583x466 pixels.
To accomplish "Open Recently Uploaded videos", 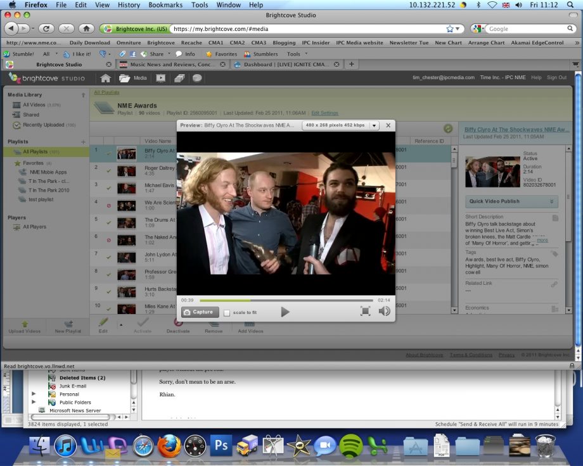I will [44, 125].
